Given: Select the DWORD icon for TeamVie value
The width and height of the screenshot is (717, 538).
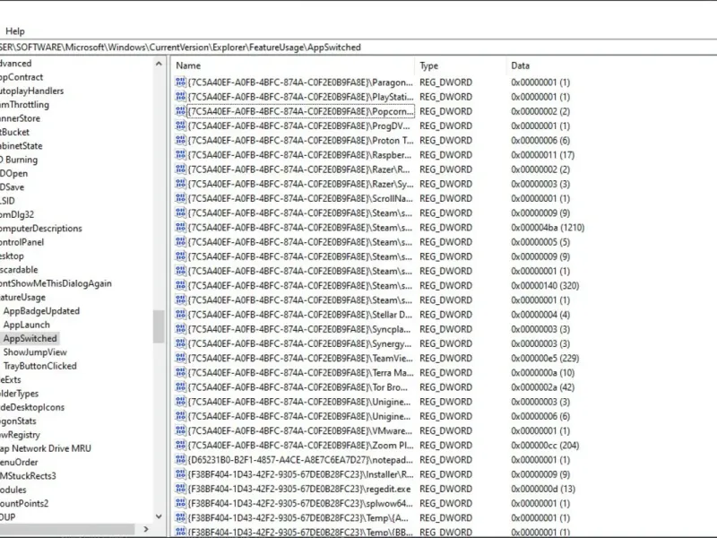Looking at the screenshot, I should 181,358.
